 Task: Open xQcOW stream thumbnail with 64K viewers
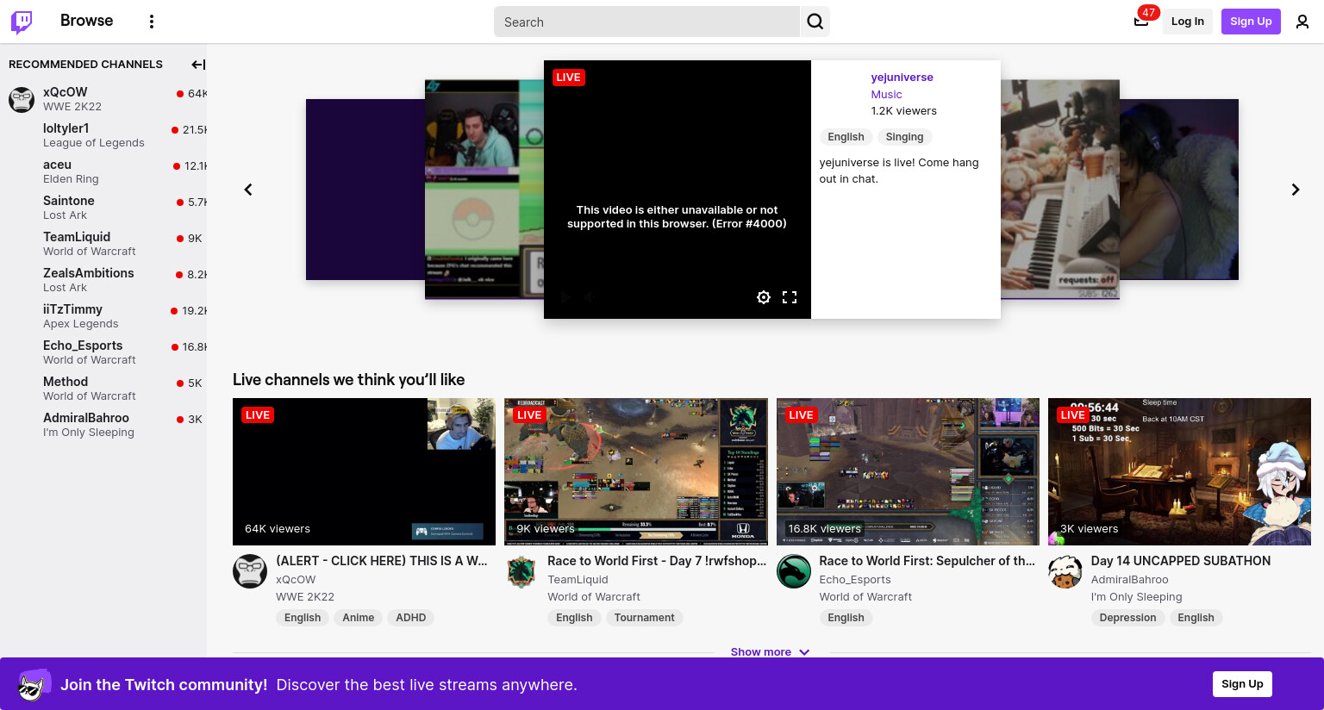[x=364, y=471]
